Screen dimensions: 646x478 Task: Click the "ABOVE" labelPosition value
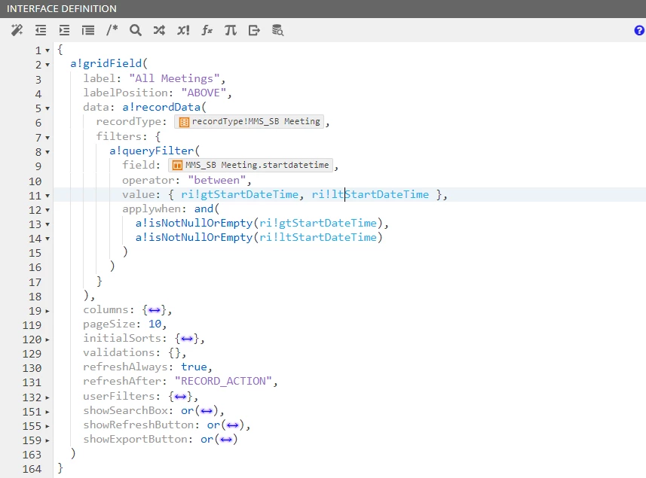(204, 93)
